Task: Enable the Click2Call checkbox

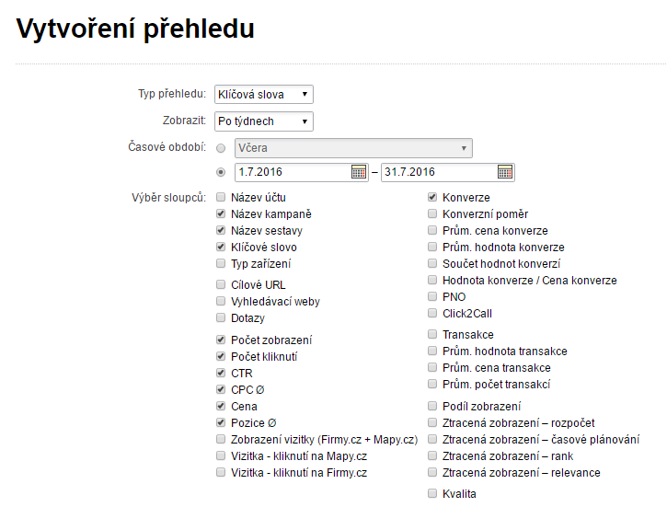Action: pyautogui.click(x=432, y=314)
